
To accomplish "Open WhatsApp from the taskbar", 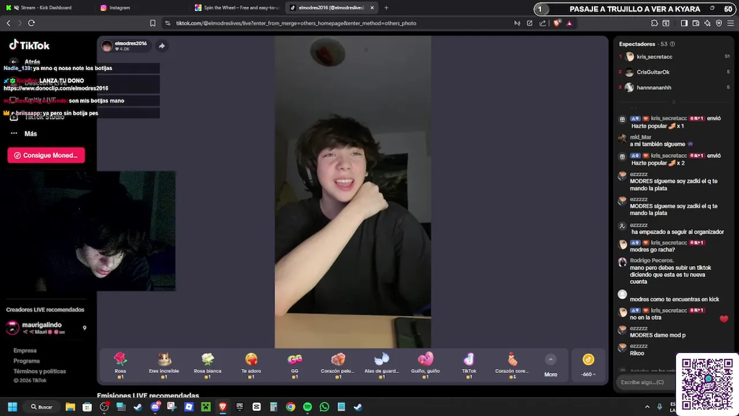I will click(x=324, y=407).
